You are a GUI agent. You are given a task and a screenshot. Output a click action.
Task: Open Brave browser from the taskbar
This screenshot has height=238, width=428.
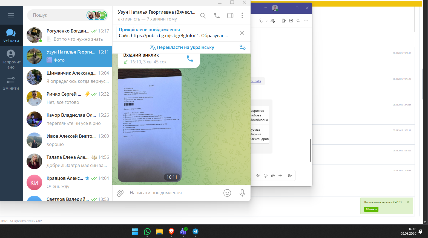tap(171, 232)
